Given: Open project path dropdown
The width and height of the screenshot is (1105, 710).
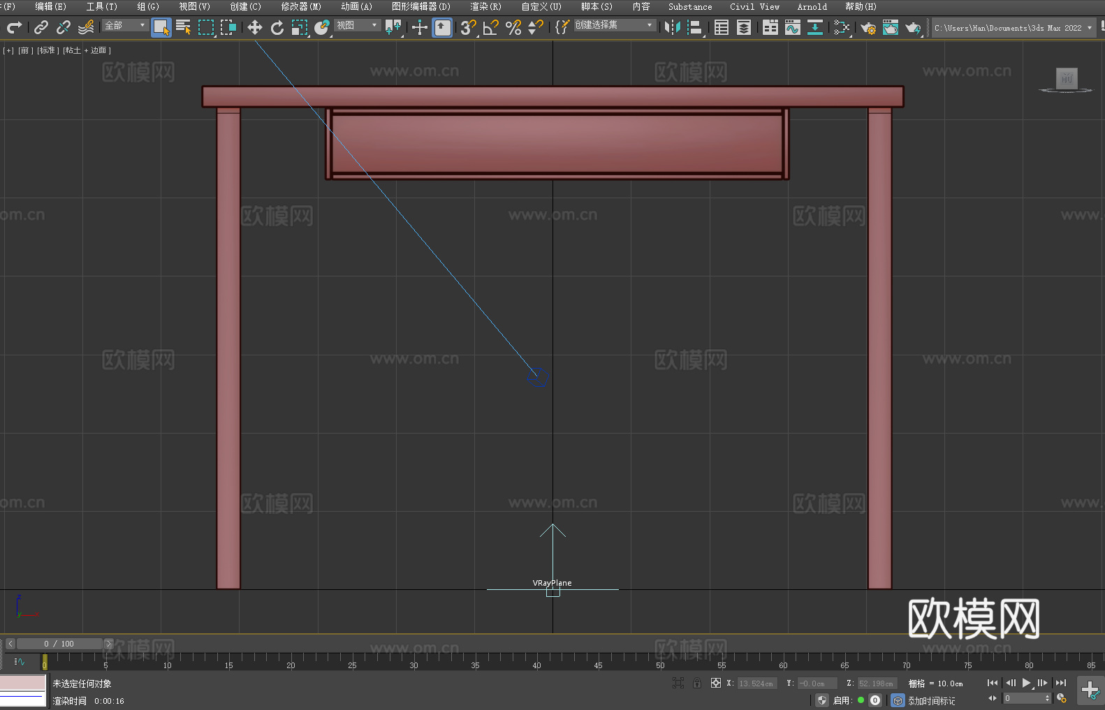Looking at the screenshot, I should [1013, 28].
